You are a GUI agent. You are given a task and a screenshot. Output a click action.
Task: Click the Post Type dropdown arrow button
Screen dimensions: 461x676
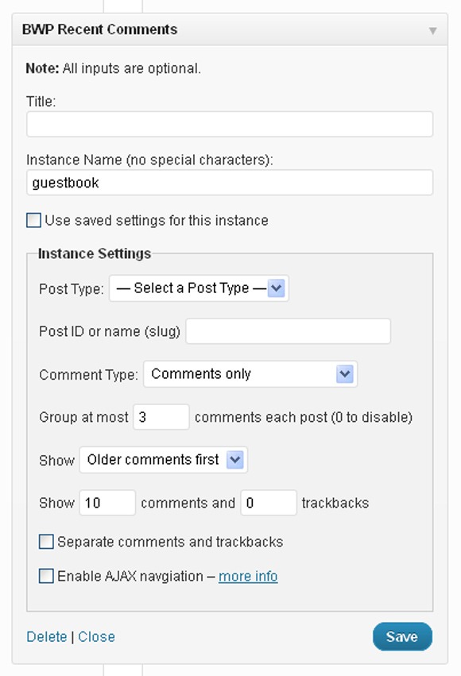tap(276, 288)
